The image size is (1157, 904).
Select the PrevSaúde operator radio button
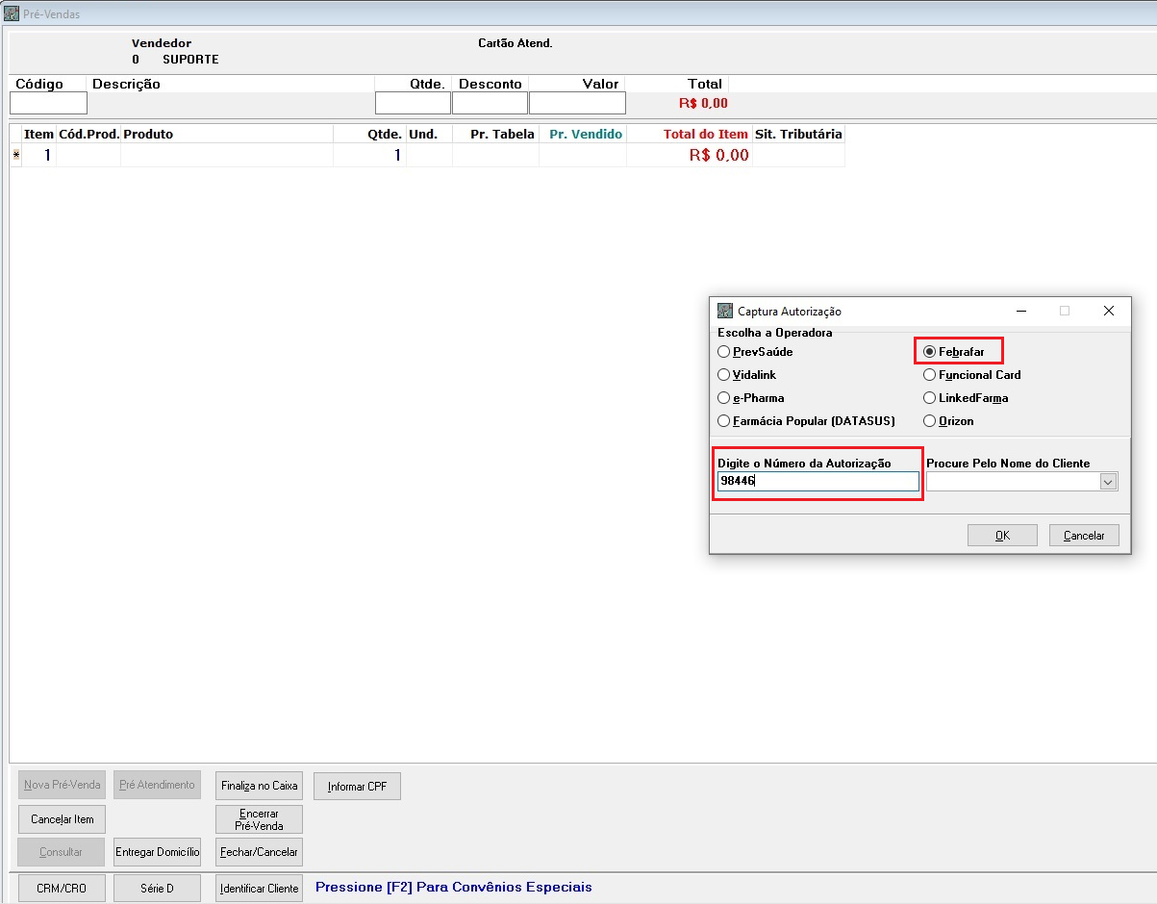point(724,352)
